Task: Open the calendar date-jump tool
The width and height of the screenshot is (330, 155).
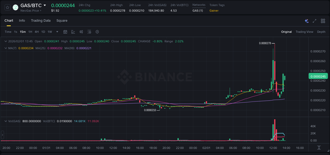Action: pyautogui.click(x=65, y=31)
